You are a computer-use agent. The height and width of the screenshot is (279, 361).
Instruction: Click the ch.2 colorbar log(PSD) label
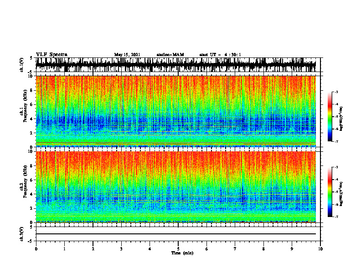pyautogui.click(x=341, y=194)
